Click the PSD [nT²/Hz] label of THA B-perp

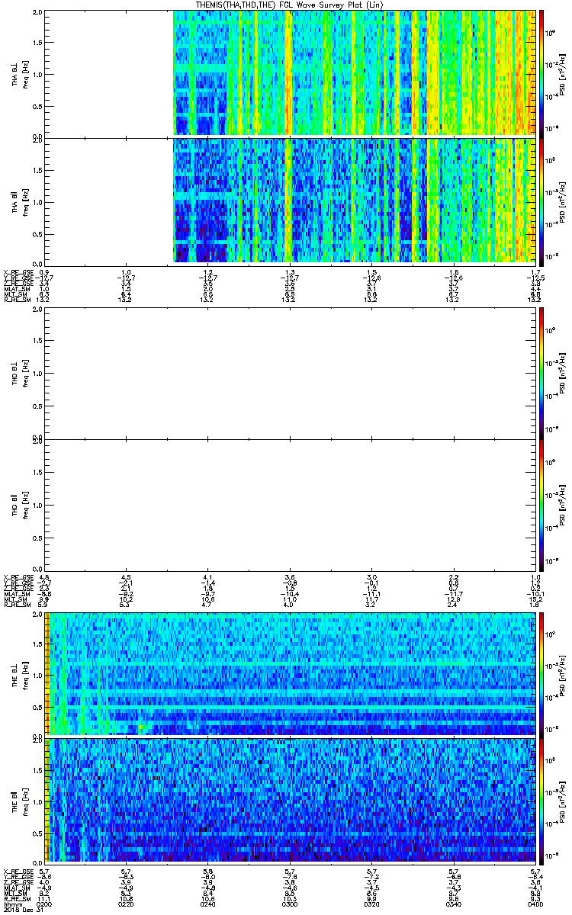[x=563, y=74]
